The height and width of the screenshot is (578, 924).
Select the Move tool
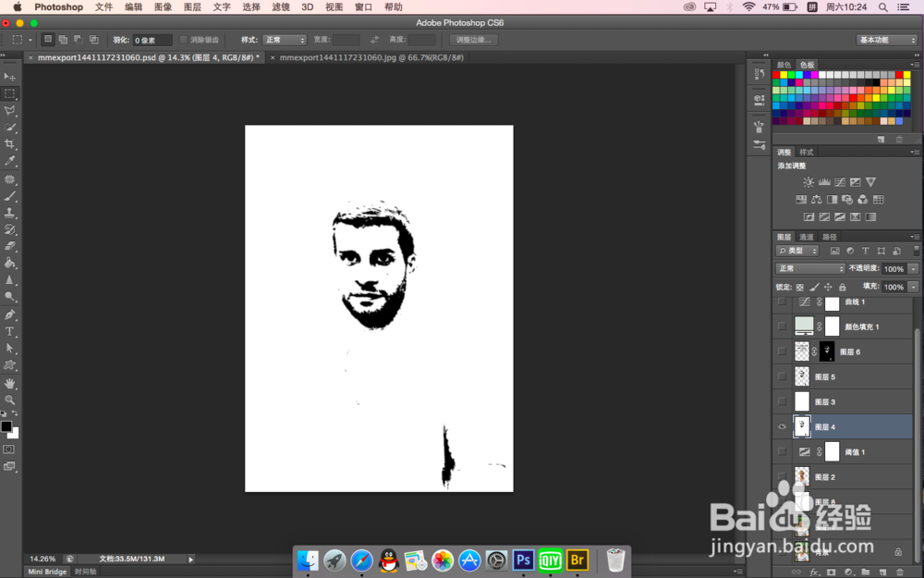[x=10, y=77]
